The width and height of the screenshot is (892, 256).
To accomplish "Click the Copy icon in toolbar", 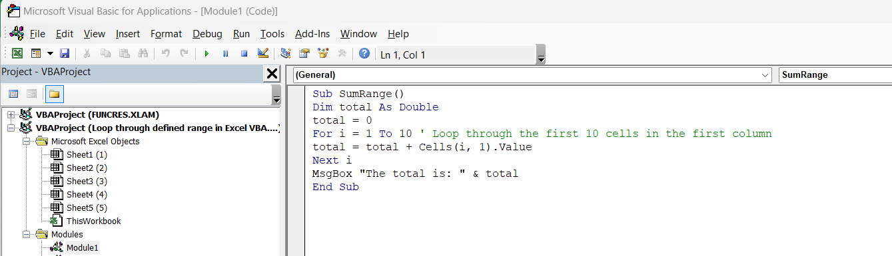I will coord(105,54).
